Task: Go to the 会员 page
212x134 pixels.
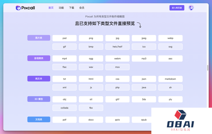Action: [x=82, y=8]
